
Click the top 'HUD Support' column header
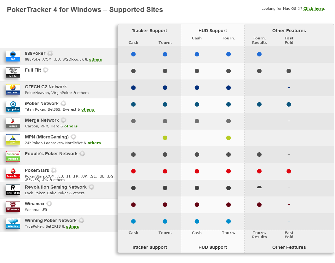[213, 31]
